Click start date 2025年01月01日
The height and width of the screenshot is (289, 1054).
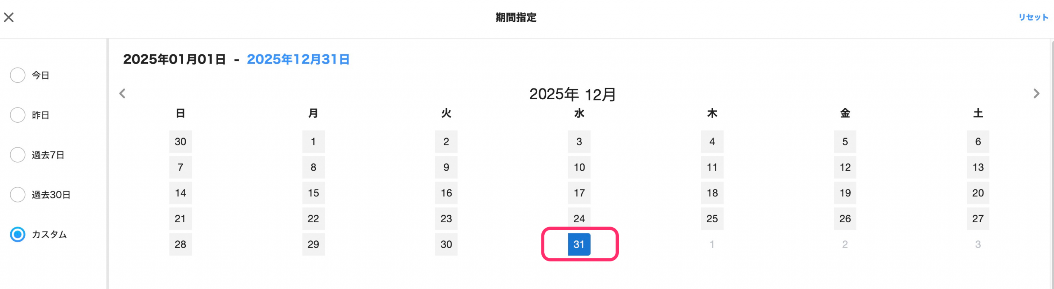tap(174, 59)
